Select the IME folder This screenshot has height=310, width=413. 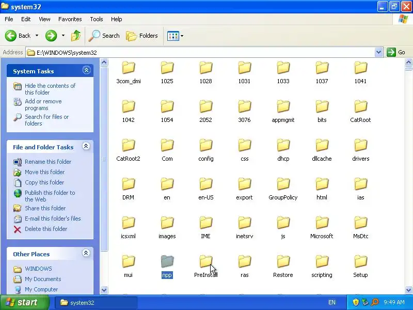click(205, 228)
